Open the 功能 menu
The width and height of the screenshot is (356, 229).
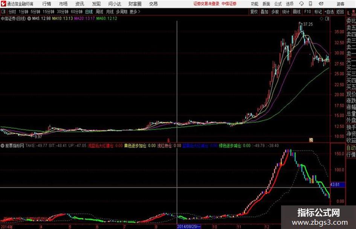[255, 4]
